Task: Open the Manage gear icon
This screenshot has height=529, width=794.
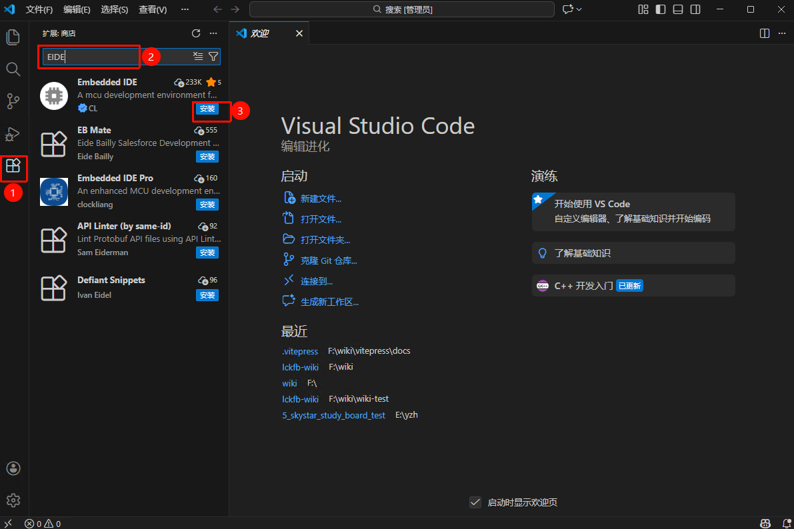Action: tap(13, 500)
